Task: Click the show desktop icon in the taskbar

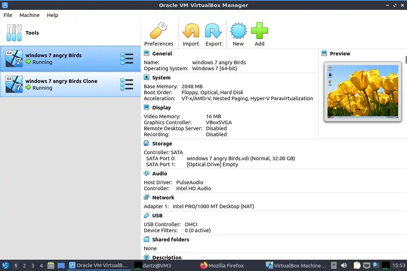Action: (61, 266)
